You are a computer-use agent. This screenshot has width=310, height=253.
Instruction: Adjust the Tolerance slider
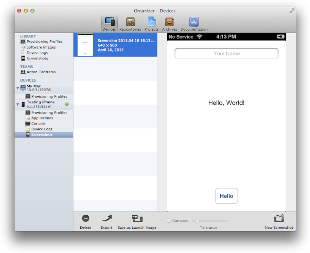coord(197,221)
